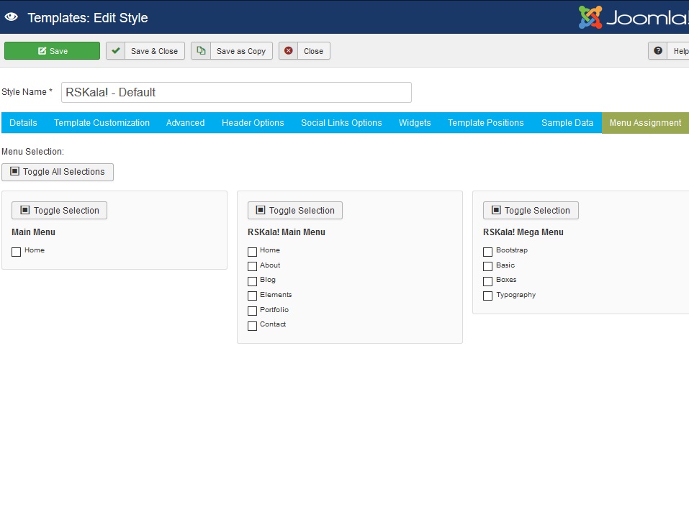Viewport: 689px width, 530px height.
Task: Click the 'Main Menu' group heading
Action: pos(33,232)
